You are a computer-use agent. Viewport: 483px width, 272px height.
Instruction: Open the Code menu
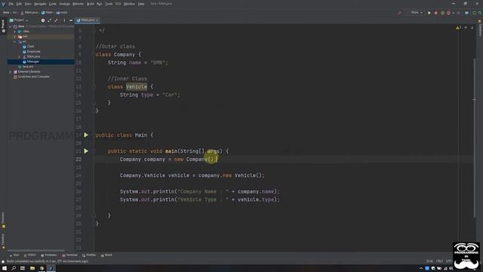point(53,4)
